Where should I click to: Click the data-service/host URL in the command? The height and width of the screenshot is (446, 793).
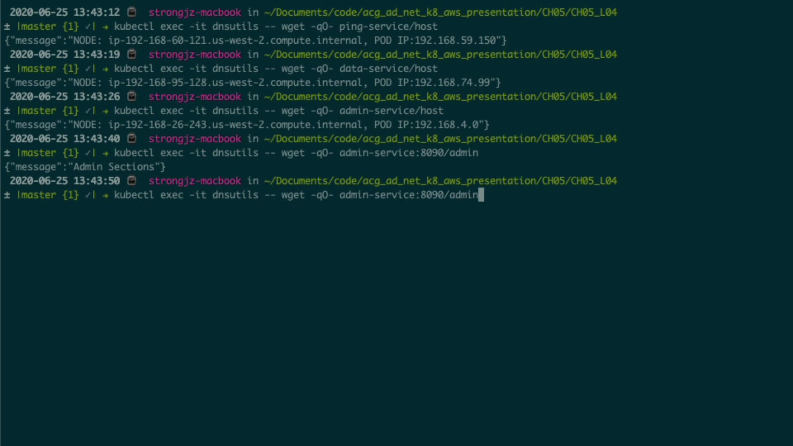[x=388, y=69]
